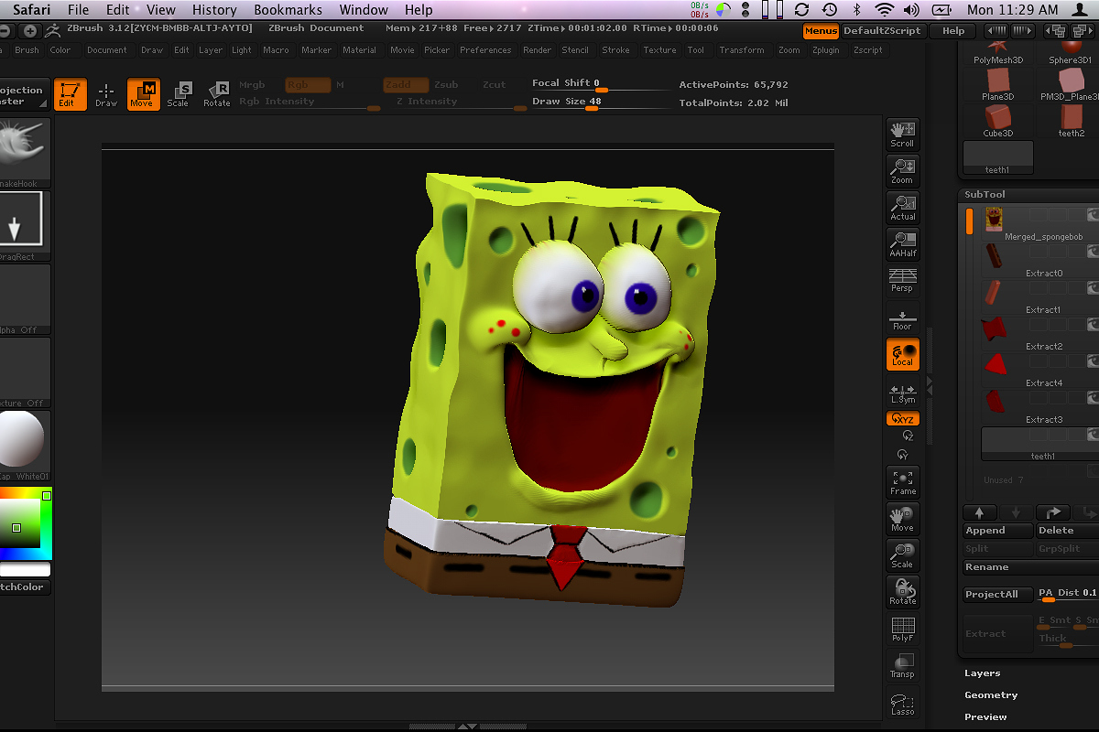Pick the teeth2 tool thumbnail
Viewport: 1099px width, 732px height.
(x=1070, y=121)
